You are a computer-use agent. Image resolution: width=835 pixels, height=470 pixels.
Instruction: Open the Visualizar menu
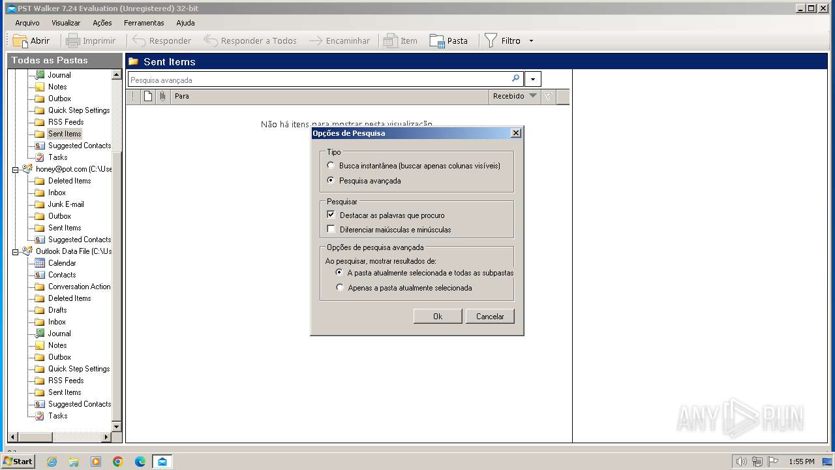click(x=66, y=23)
